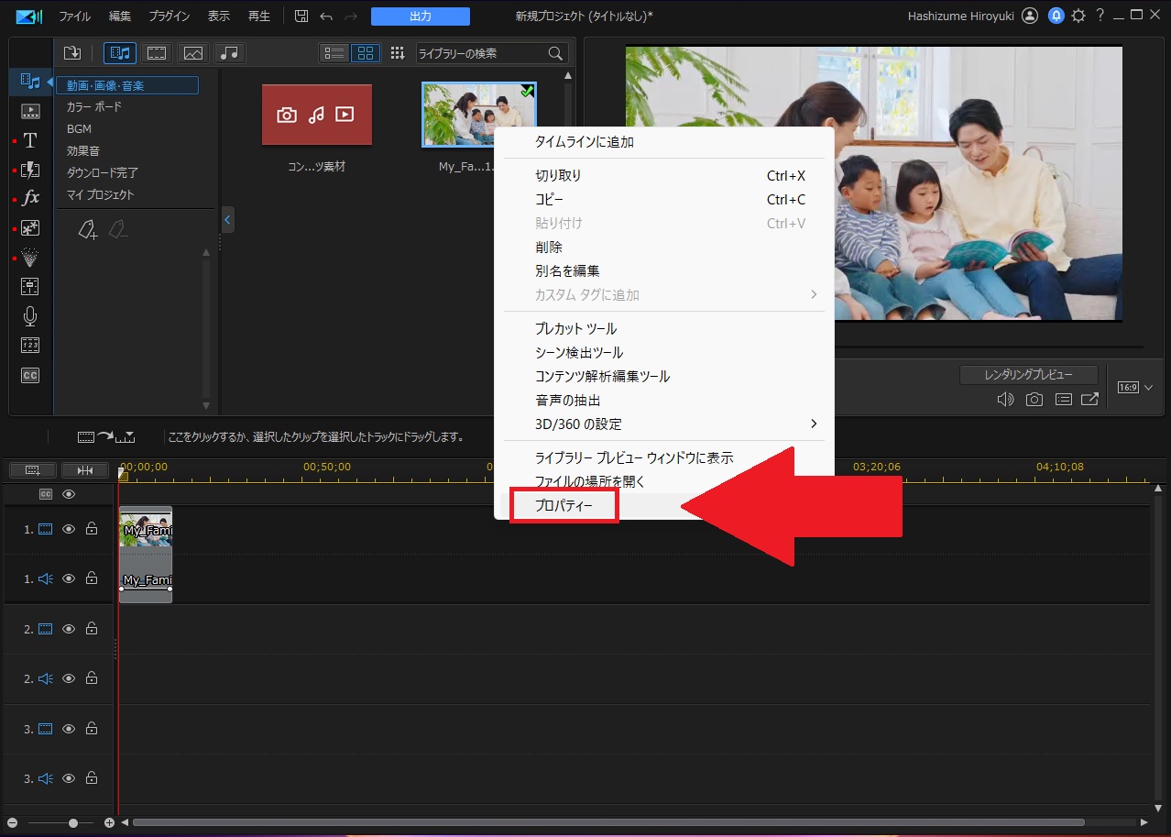Toggle visibility of audio track 1
1171x837 pixels.
(69, 578)
